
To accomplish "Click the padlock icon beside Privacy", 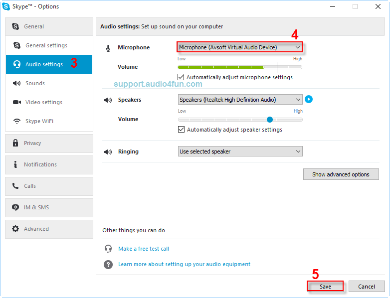I will click(15, 143).
